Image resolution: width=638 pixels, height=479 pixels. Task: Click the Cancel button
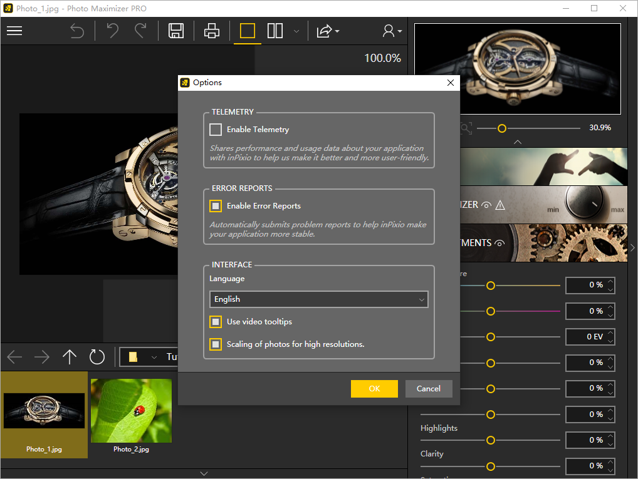[429, 389]
